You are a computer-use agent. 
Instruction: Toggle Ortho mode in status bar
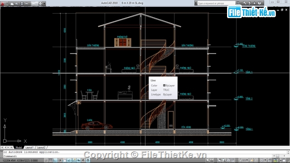(55, 160)
